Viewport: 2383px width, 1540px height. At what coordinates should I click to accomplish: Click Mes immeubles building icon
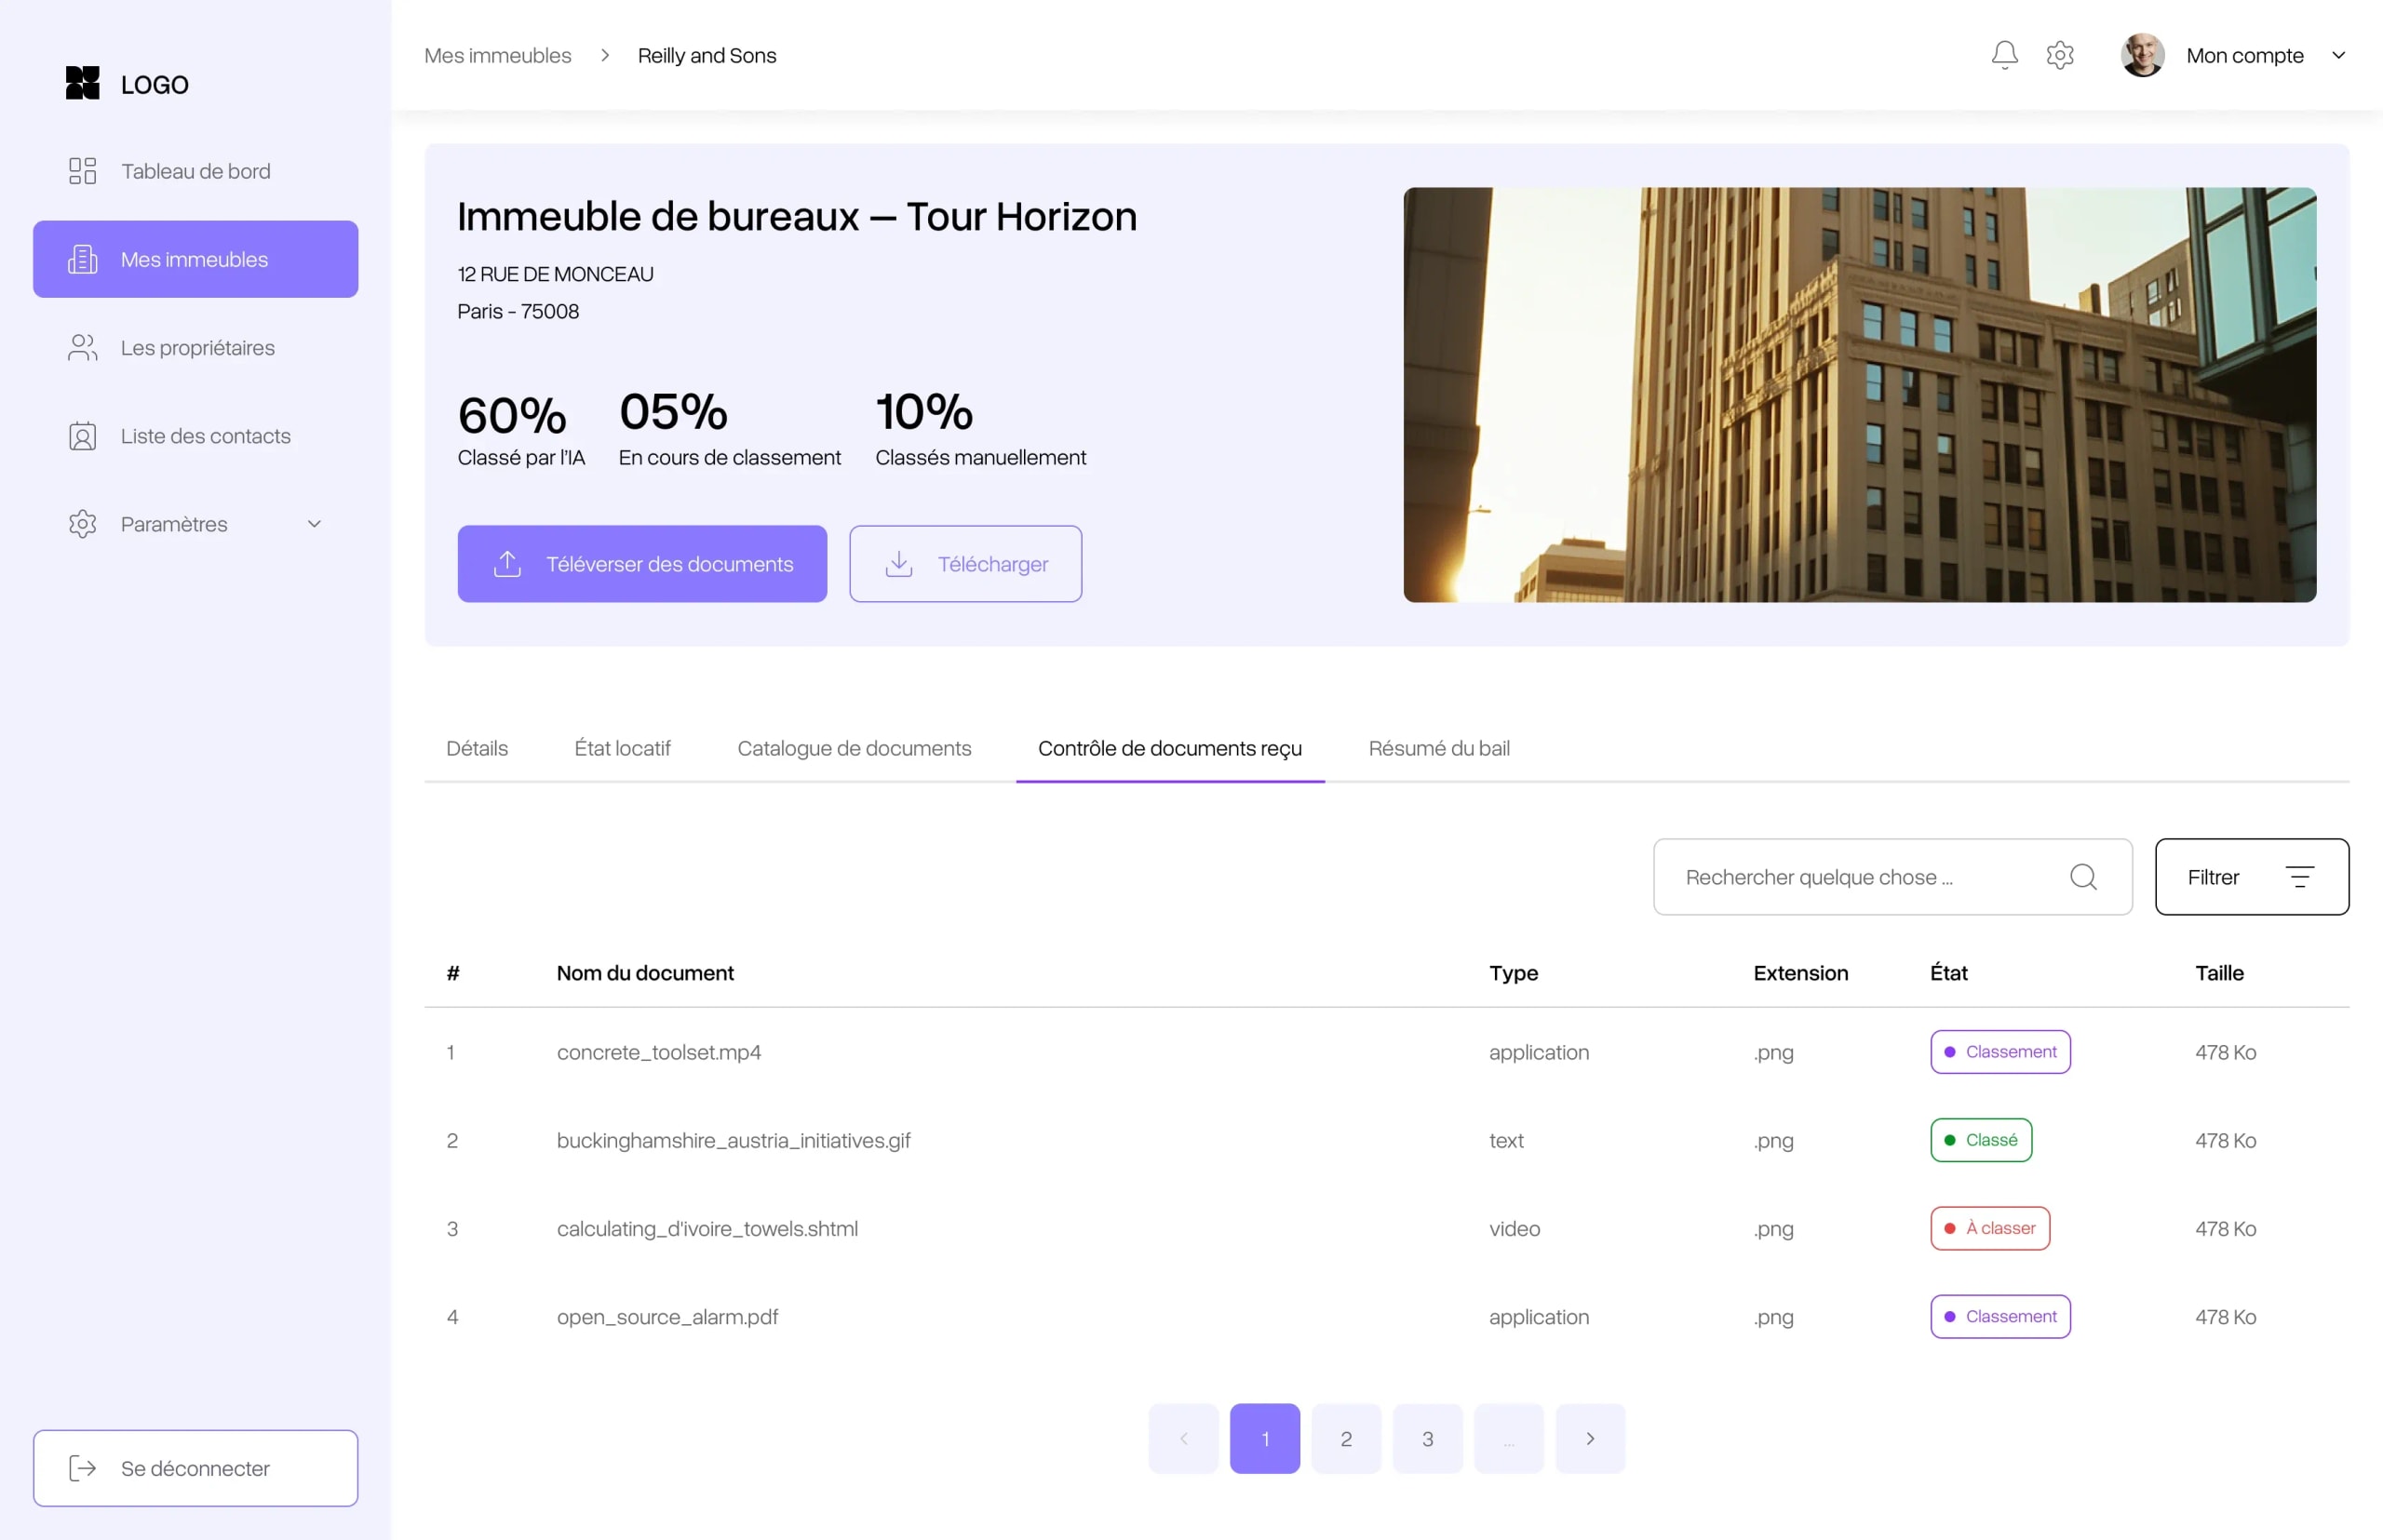coord(82,259)
